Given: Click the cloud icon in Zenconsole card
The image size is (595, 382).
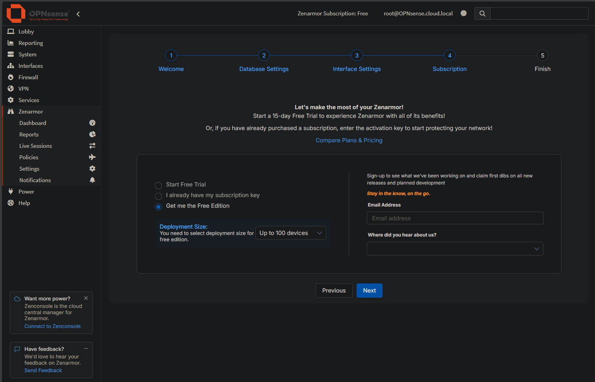Looking at the screenshot, I should click(x=17, y=299).
